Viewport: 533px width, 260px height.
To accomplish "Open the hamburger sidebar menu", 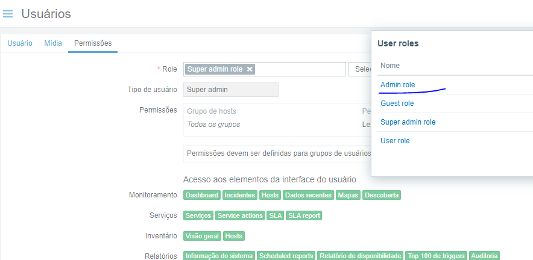I will [x=8, y=14].
